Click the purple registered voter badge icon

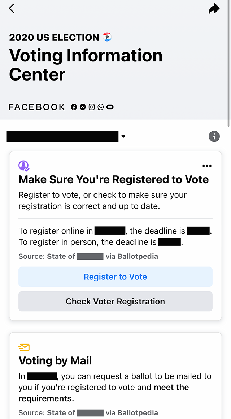click(24, 166)
